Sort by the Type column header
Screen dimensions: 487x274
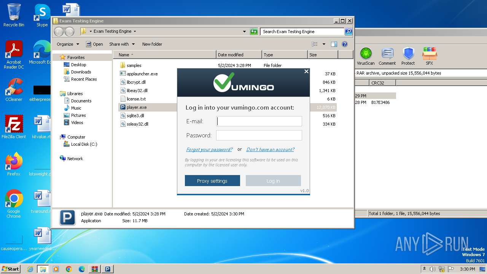coord(285,55)
